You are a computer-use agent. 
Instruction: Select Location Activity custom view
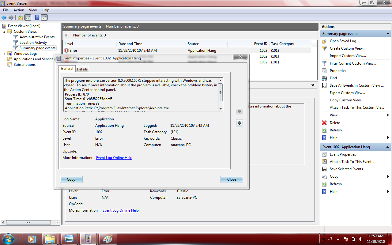pos(33,43)
